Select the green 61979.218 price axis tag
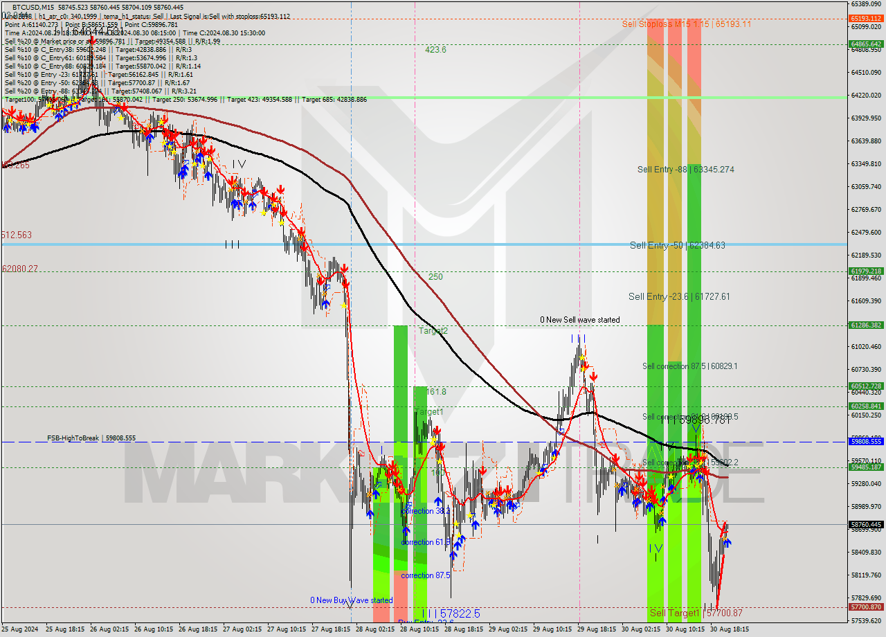 point(866,271)
